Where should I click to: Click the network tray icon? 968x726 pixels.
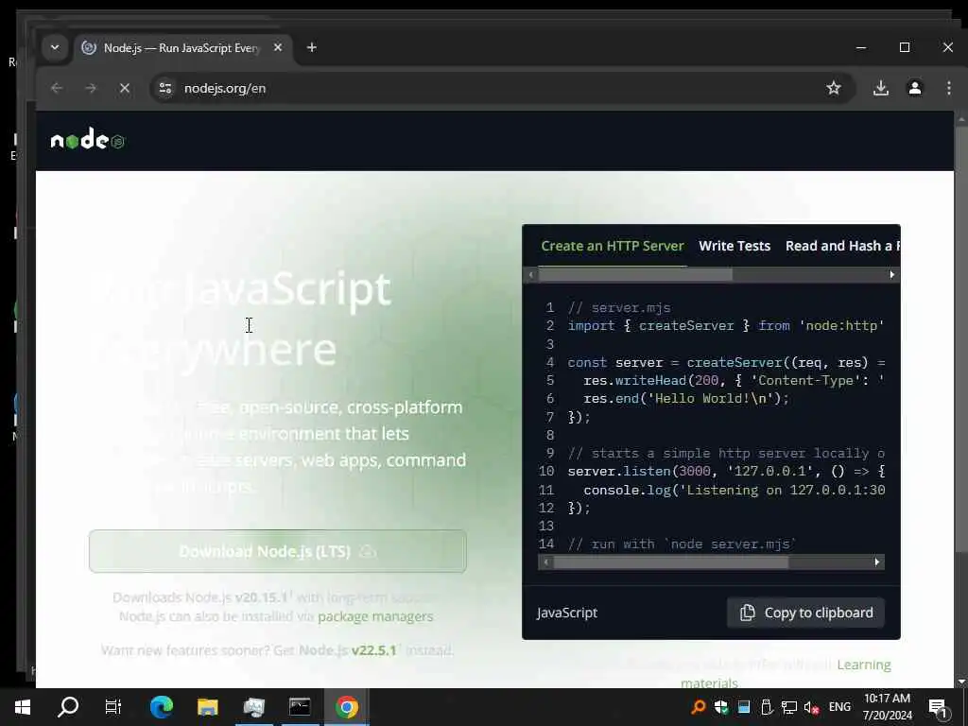pyautogui.click(x=788, y=707)
